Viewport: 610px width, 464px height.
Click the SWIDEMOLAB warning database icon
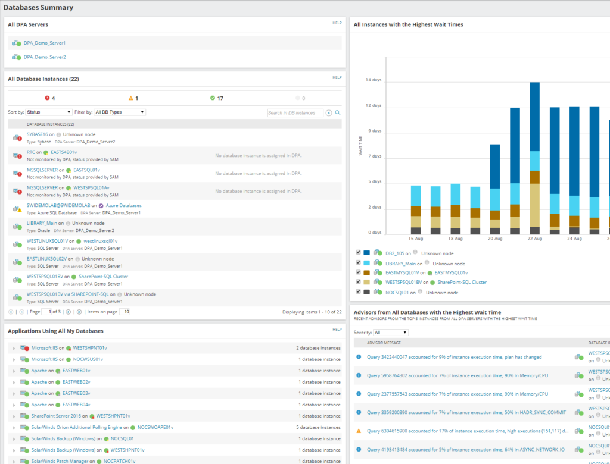click(17, 209)
